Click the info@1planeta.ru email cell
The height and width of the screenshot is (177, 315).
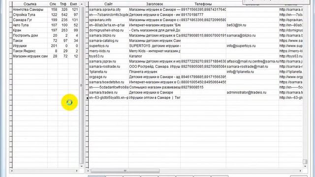(x=252, y=72)
